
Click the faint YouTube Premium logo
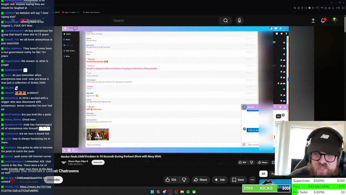pos(31,21)
